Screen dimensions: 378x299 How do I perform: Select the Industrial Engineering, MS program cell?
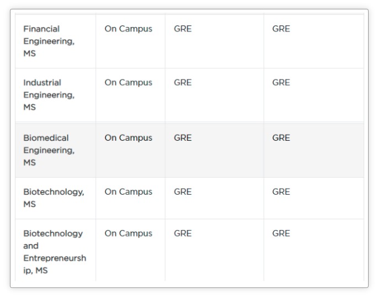[x=49, y=95]
